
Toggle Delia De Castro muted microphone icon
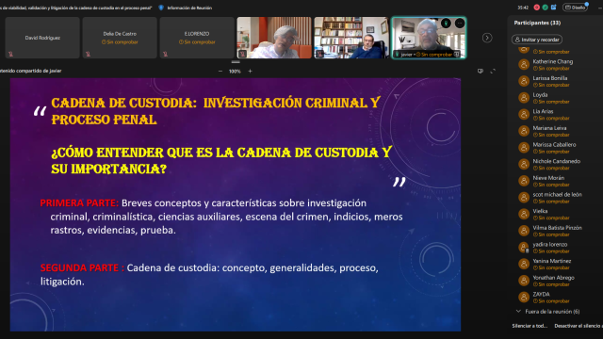[x=88, y=55]
